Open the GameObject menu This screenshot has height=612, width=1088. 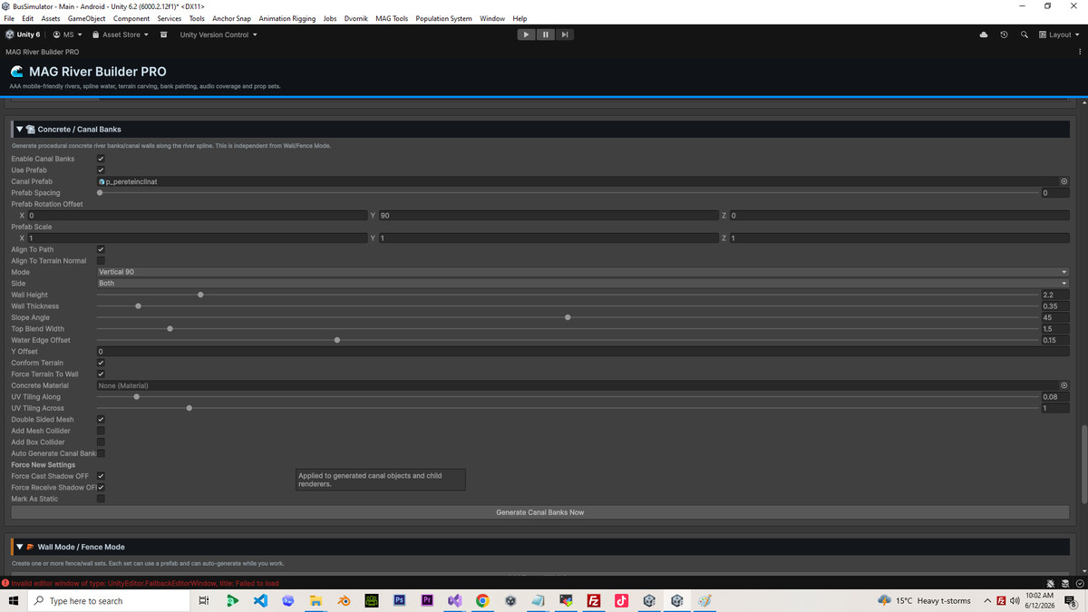point(86,18)
